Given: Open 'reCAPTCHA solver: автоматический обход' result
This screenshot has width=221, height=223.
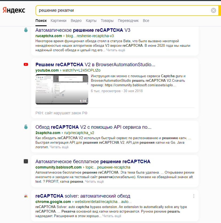Looking at the screenshot, I should (x=83, y=196).
